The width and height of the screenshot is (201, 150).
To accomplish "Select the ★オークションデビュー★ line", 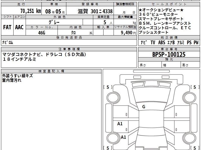I will pyautogui.click(x=161, y=10).
